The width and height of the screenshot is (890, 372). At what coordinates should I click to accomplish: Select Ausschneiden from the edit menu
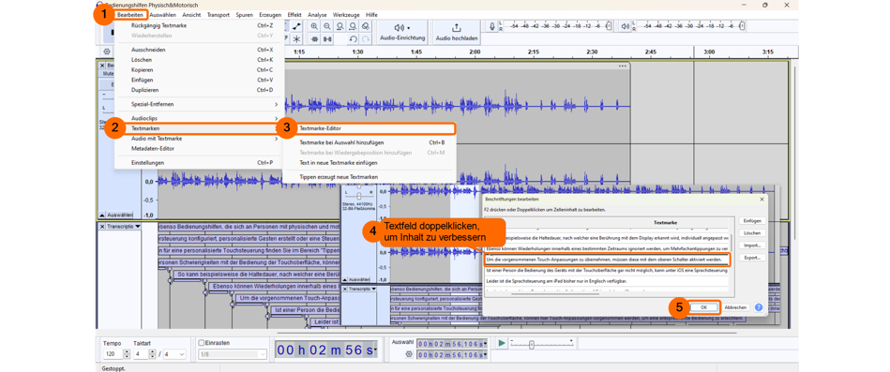(x=199, y=50)
